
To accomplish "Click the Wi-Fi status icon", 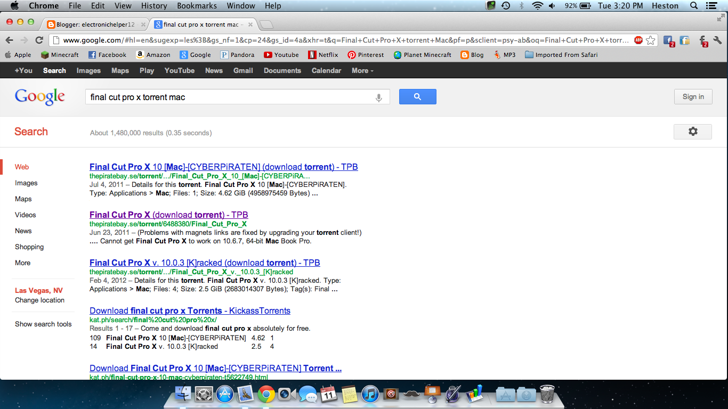I will (x=537, y=6).
